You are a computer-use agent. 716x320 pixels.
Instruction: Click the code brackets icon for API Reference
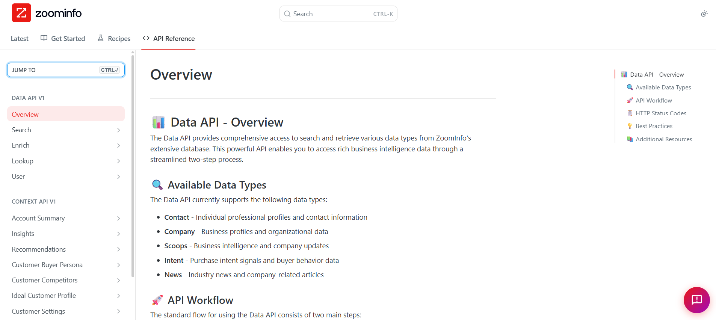point(146,38)
